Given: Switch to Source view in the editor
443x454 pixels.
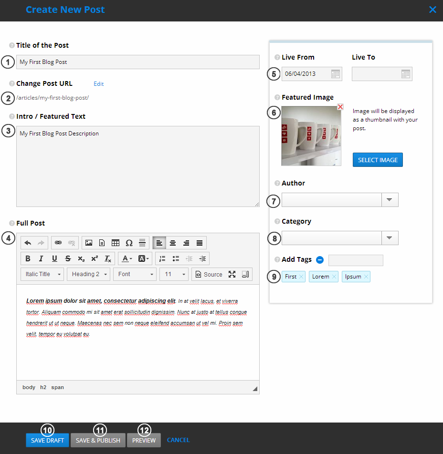Looking at the screenshot, I should pos(209,274).
